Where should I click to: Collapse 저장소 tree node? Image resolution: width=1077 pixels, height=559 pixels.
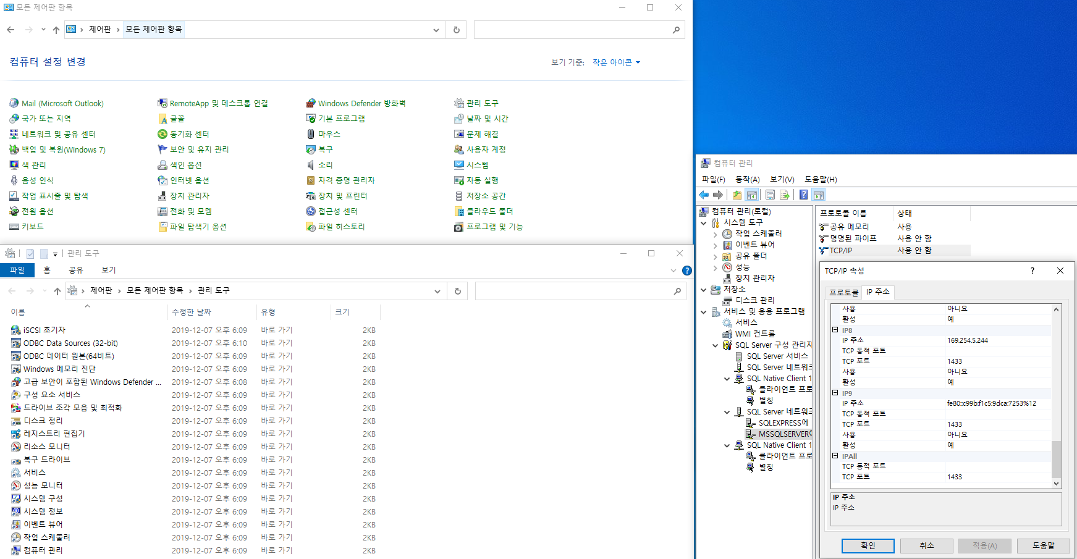[704, 290]
